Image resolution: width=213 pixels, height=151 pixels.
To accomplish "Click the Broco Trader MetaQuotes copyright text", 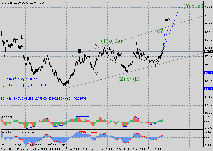I will click(x=33, y=145).
